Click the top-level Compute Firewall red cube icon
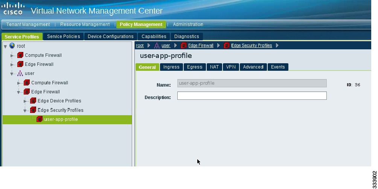The image size is (378, 189). coord(20,55)
